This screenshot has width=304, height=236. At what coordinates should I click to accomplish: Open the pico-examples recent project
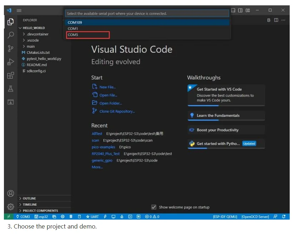pyautogui.click(x=103, y=147)
